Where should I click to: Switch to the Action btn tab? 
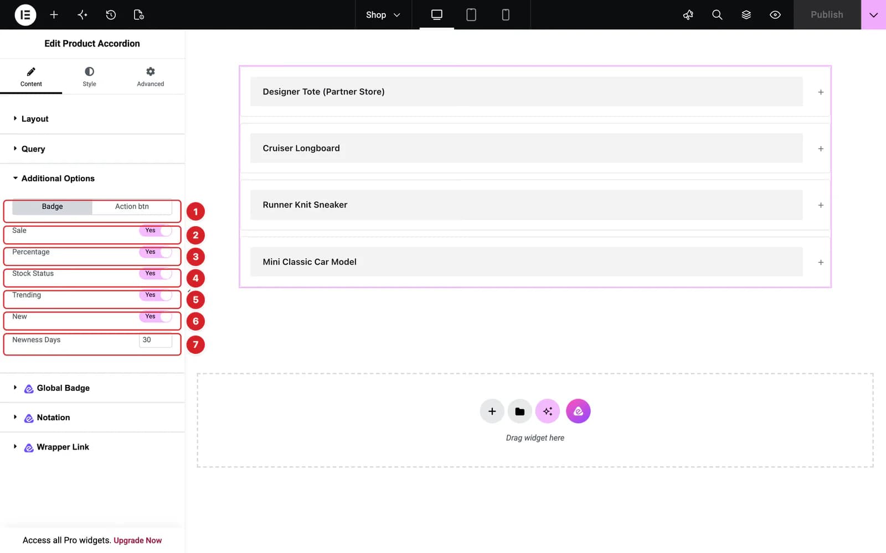coord(132,207)
